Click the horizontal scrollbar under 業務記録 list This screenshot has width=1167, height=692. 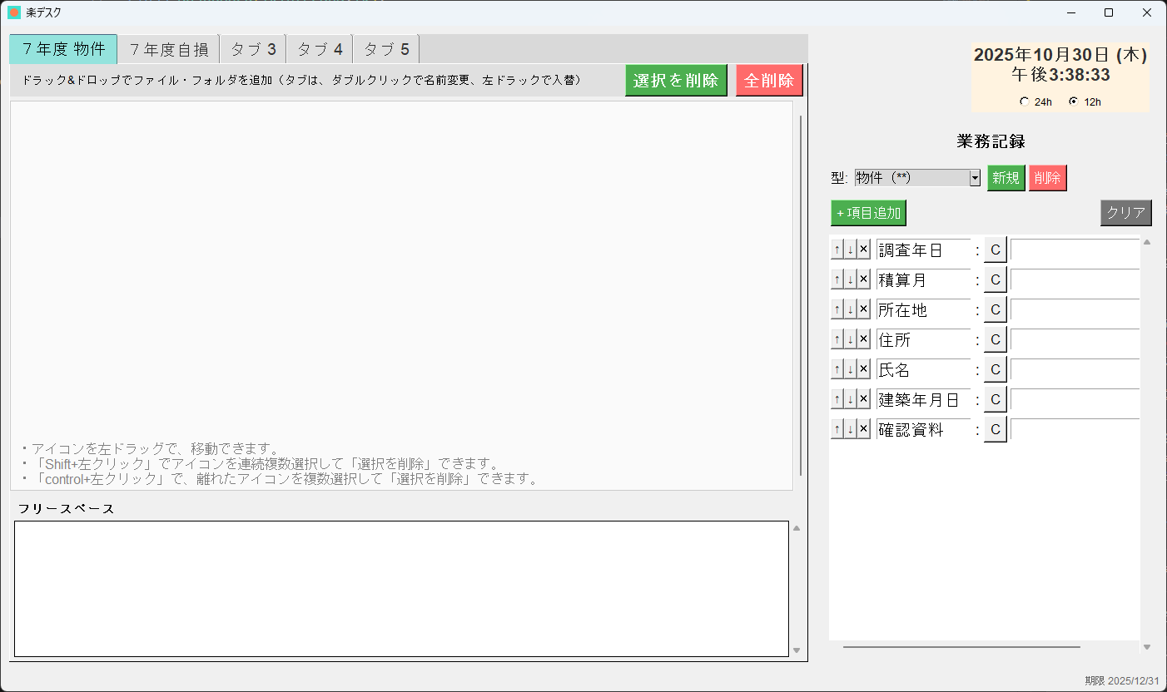(961, 646)
